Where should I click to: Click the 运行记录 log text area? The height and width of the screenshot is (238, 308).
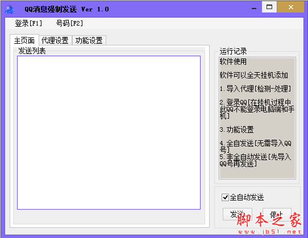257,118
